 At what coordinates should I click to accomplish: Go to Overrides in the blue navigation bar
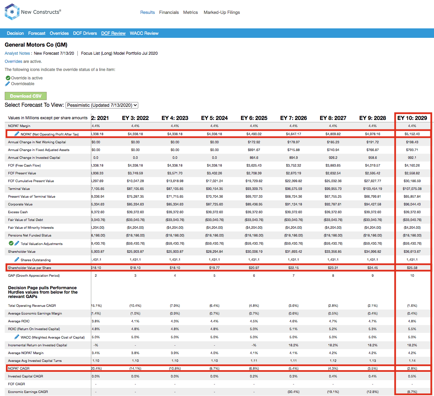(59, 33)
